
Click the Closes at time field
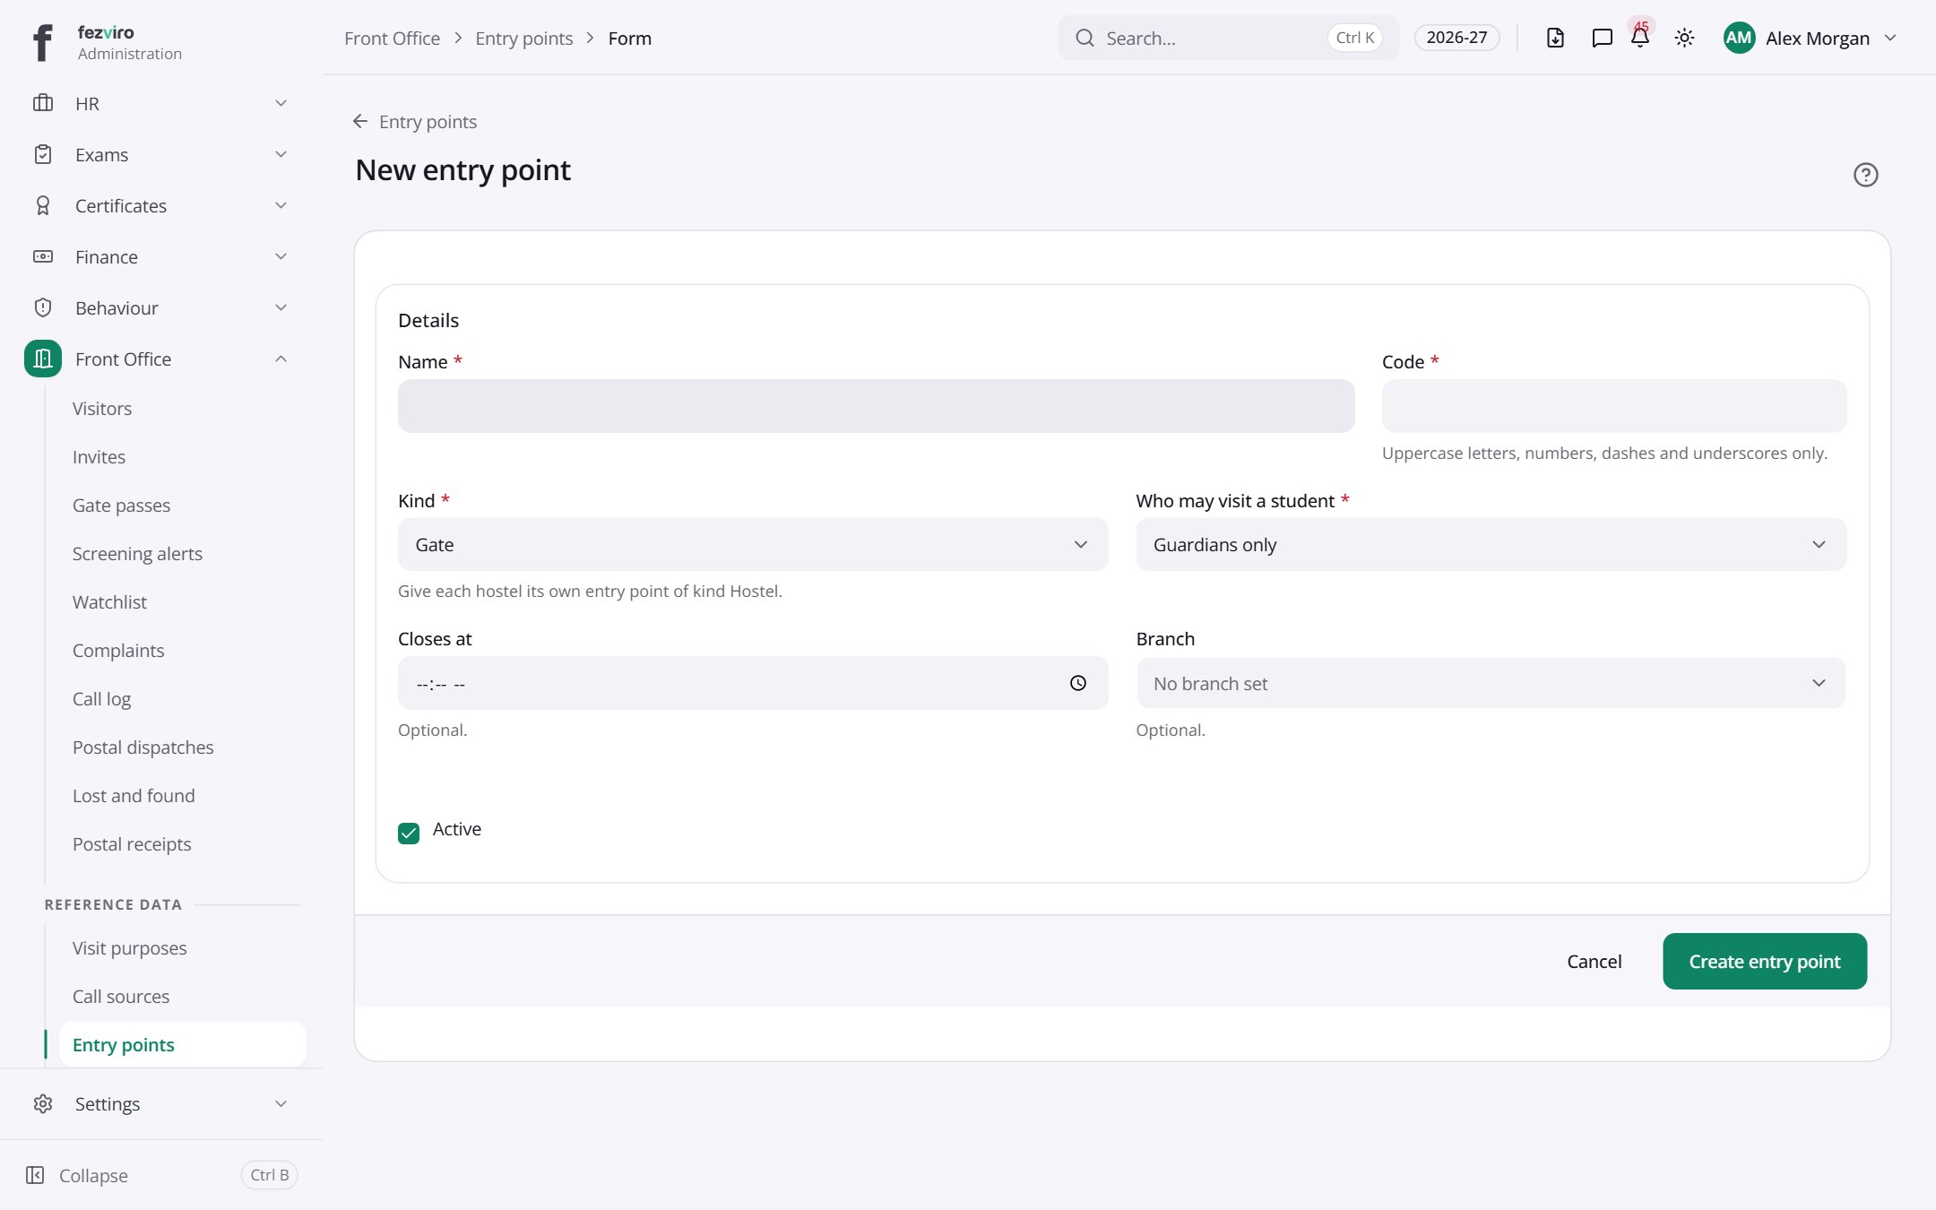coord(753,683)
